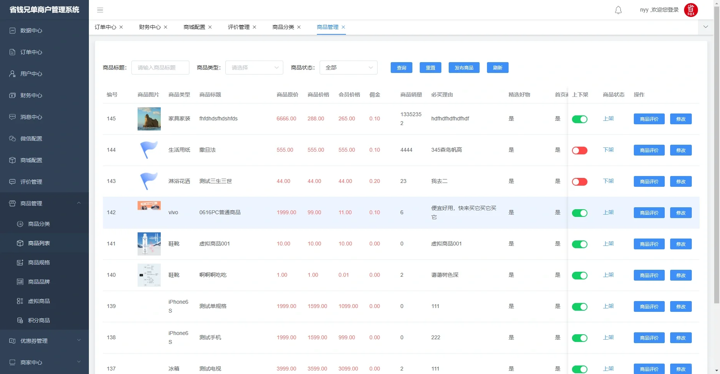
Task: Open the 商品类型 dropdown
Action: pos(254,68)
